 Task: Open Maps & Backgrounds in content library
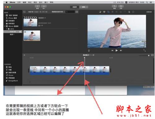click(11, 72)
